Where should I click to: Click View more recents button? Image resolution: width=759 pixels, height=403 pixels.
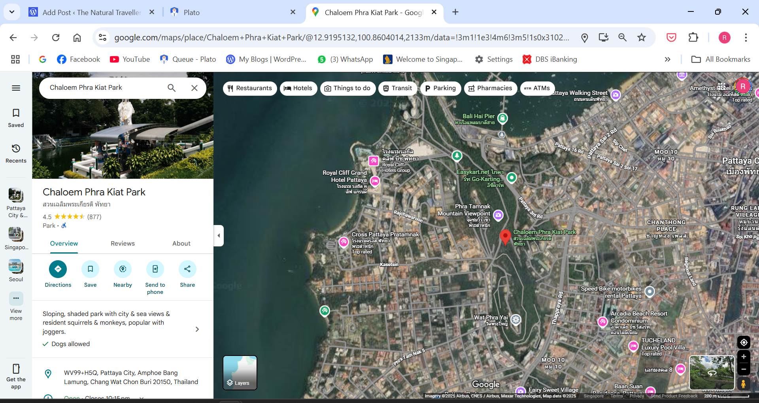(x=16, y=305)
